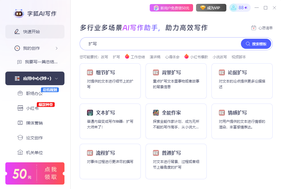Click the 情感扩写 template icon
The width and height of the screenshot is (281, 189).
[222, 113]
